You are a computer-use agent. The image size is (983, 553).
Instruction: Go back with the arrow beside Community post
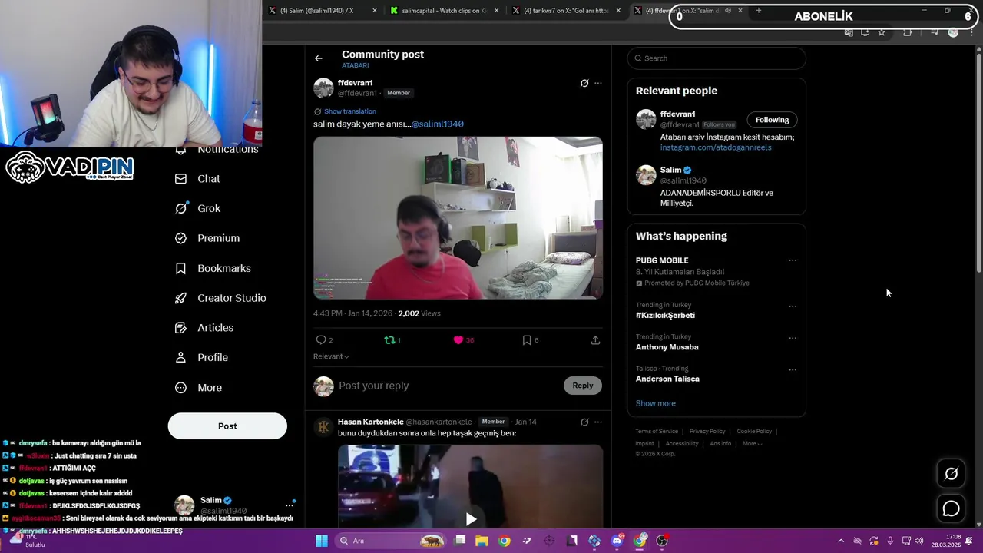click(319, 58)
